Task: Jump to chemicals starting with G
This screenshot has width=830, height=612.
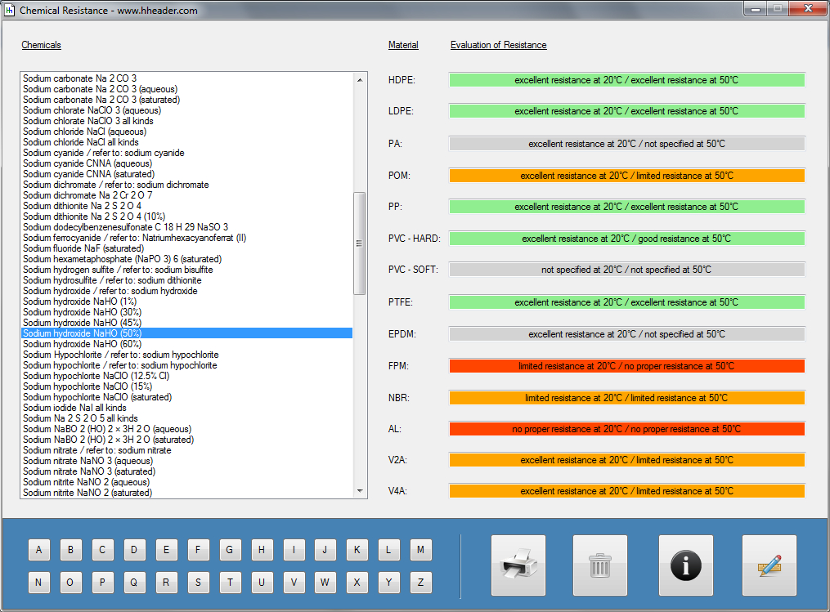Action: tap(230, 550)
